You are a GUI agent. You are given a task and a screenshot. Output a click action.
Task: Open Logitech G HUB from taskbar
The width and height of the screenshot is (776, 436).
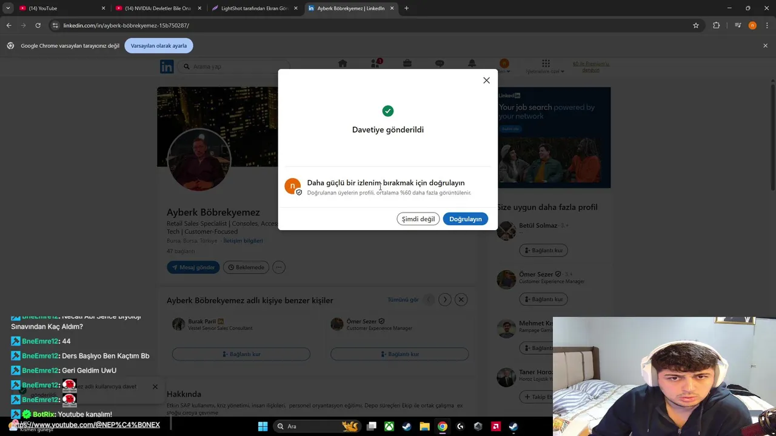click(x=460, y=426)
